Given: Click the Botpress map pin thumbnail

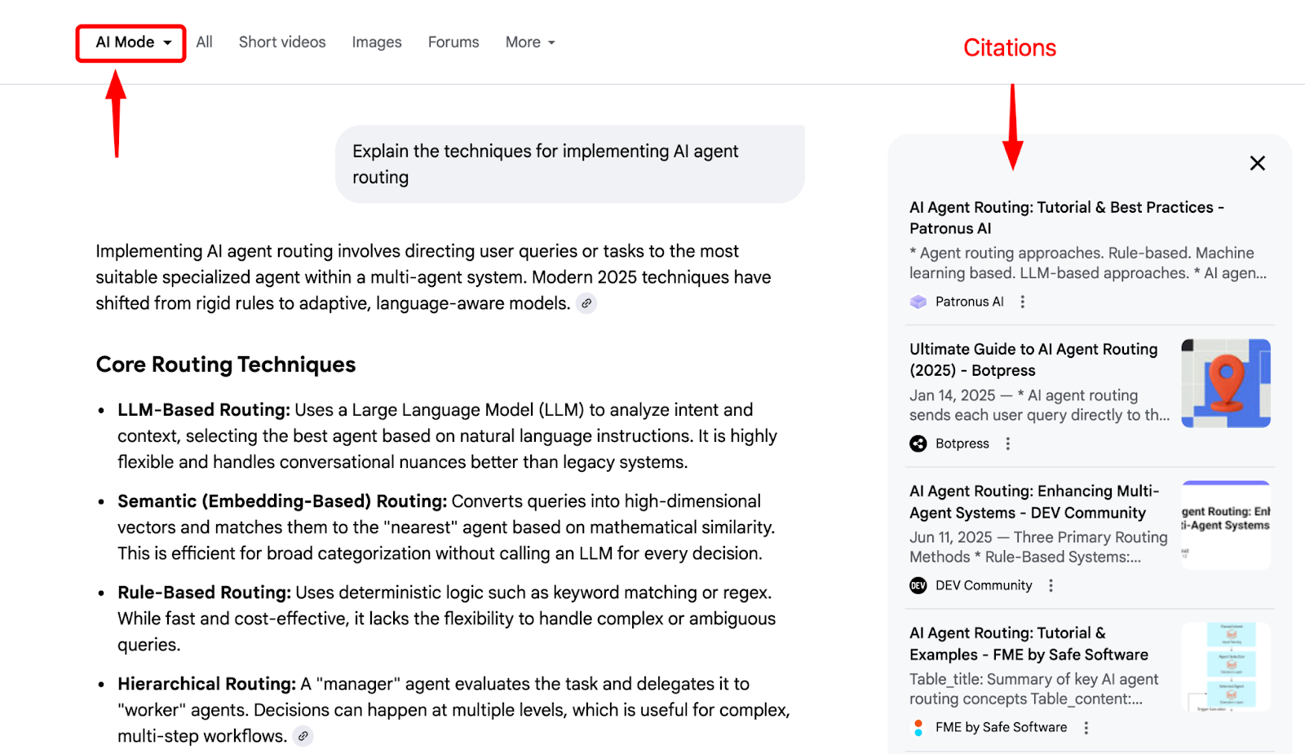Looking at the screenshot, I should click(1225, 382).
